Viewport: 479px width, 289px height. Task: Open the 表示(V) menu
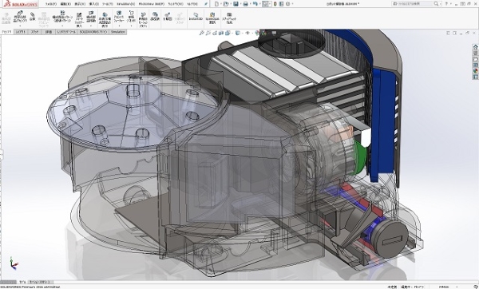[80, 4]
